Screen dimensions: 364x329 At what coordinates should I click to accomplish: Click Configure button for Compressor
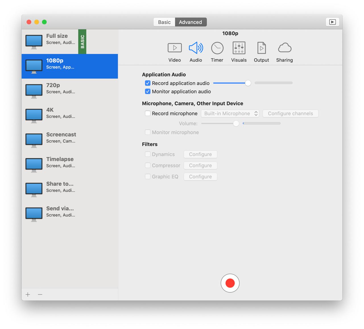200,165
